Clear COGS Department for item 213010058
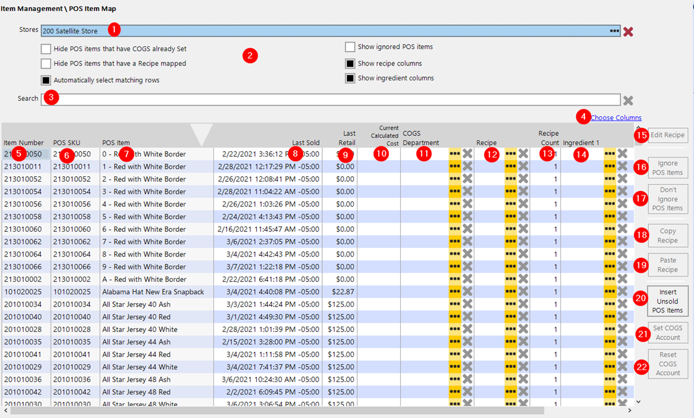694x418 pixels. [468, 217]
